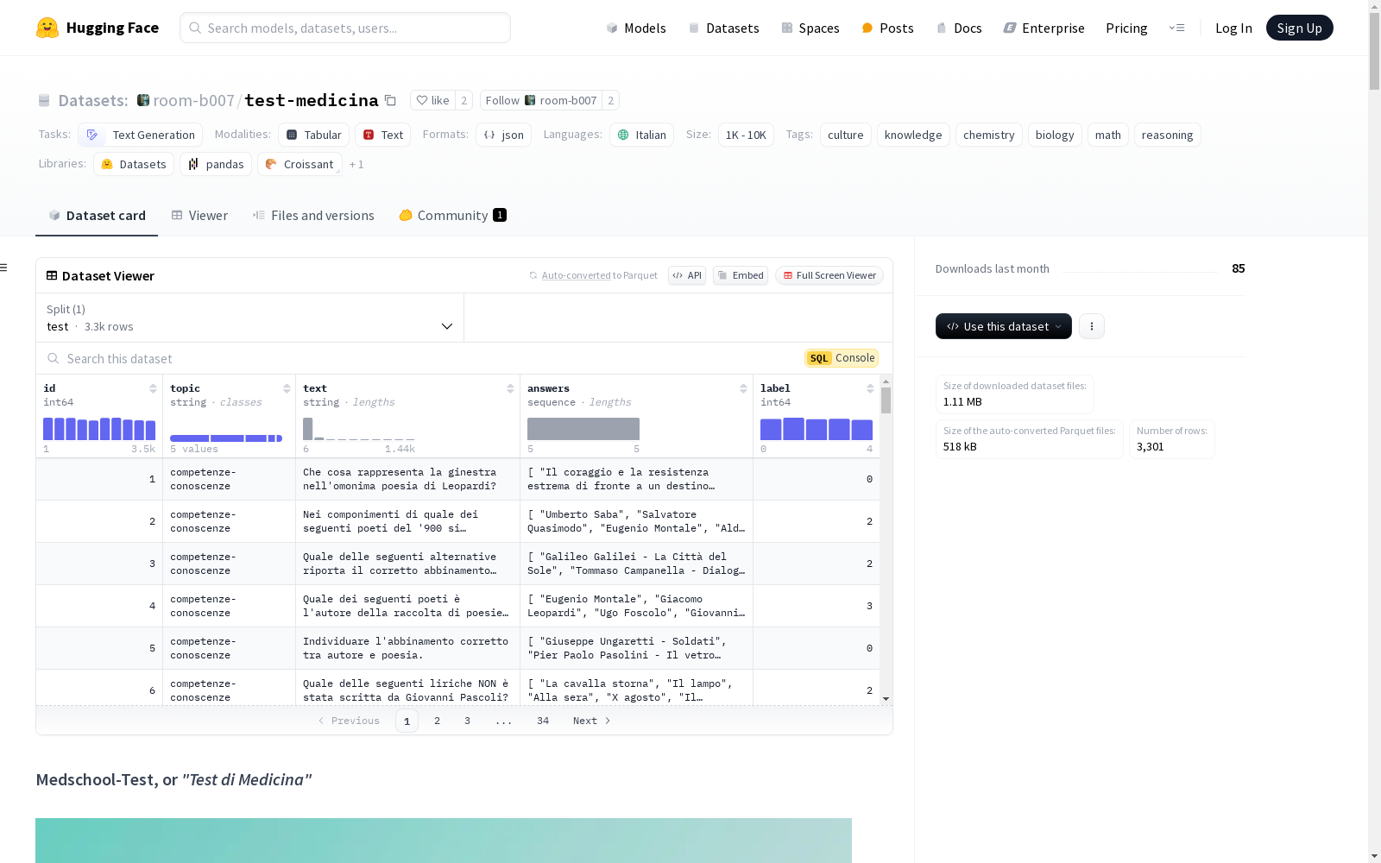Switch to the Viewer tab
The width and height of the screenshot is (1381, 863).
[x=199, y=215]
